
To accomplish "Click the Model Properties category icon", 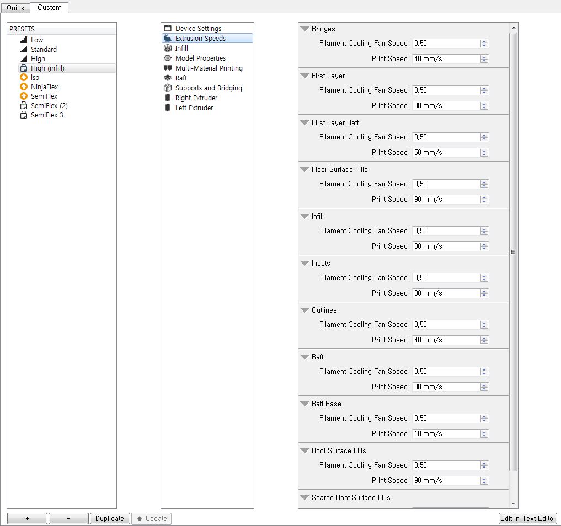I will point(168,58).
